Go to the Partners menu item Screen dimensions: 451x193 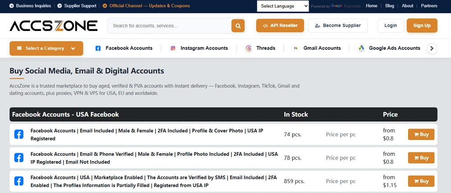pyautogui.click(x=429, y=6)
